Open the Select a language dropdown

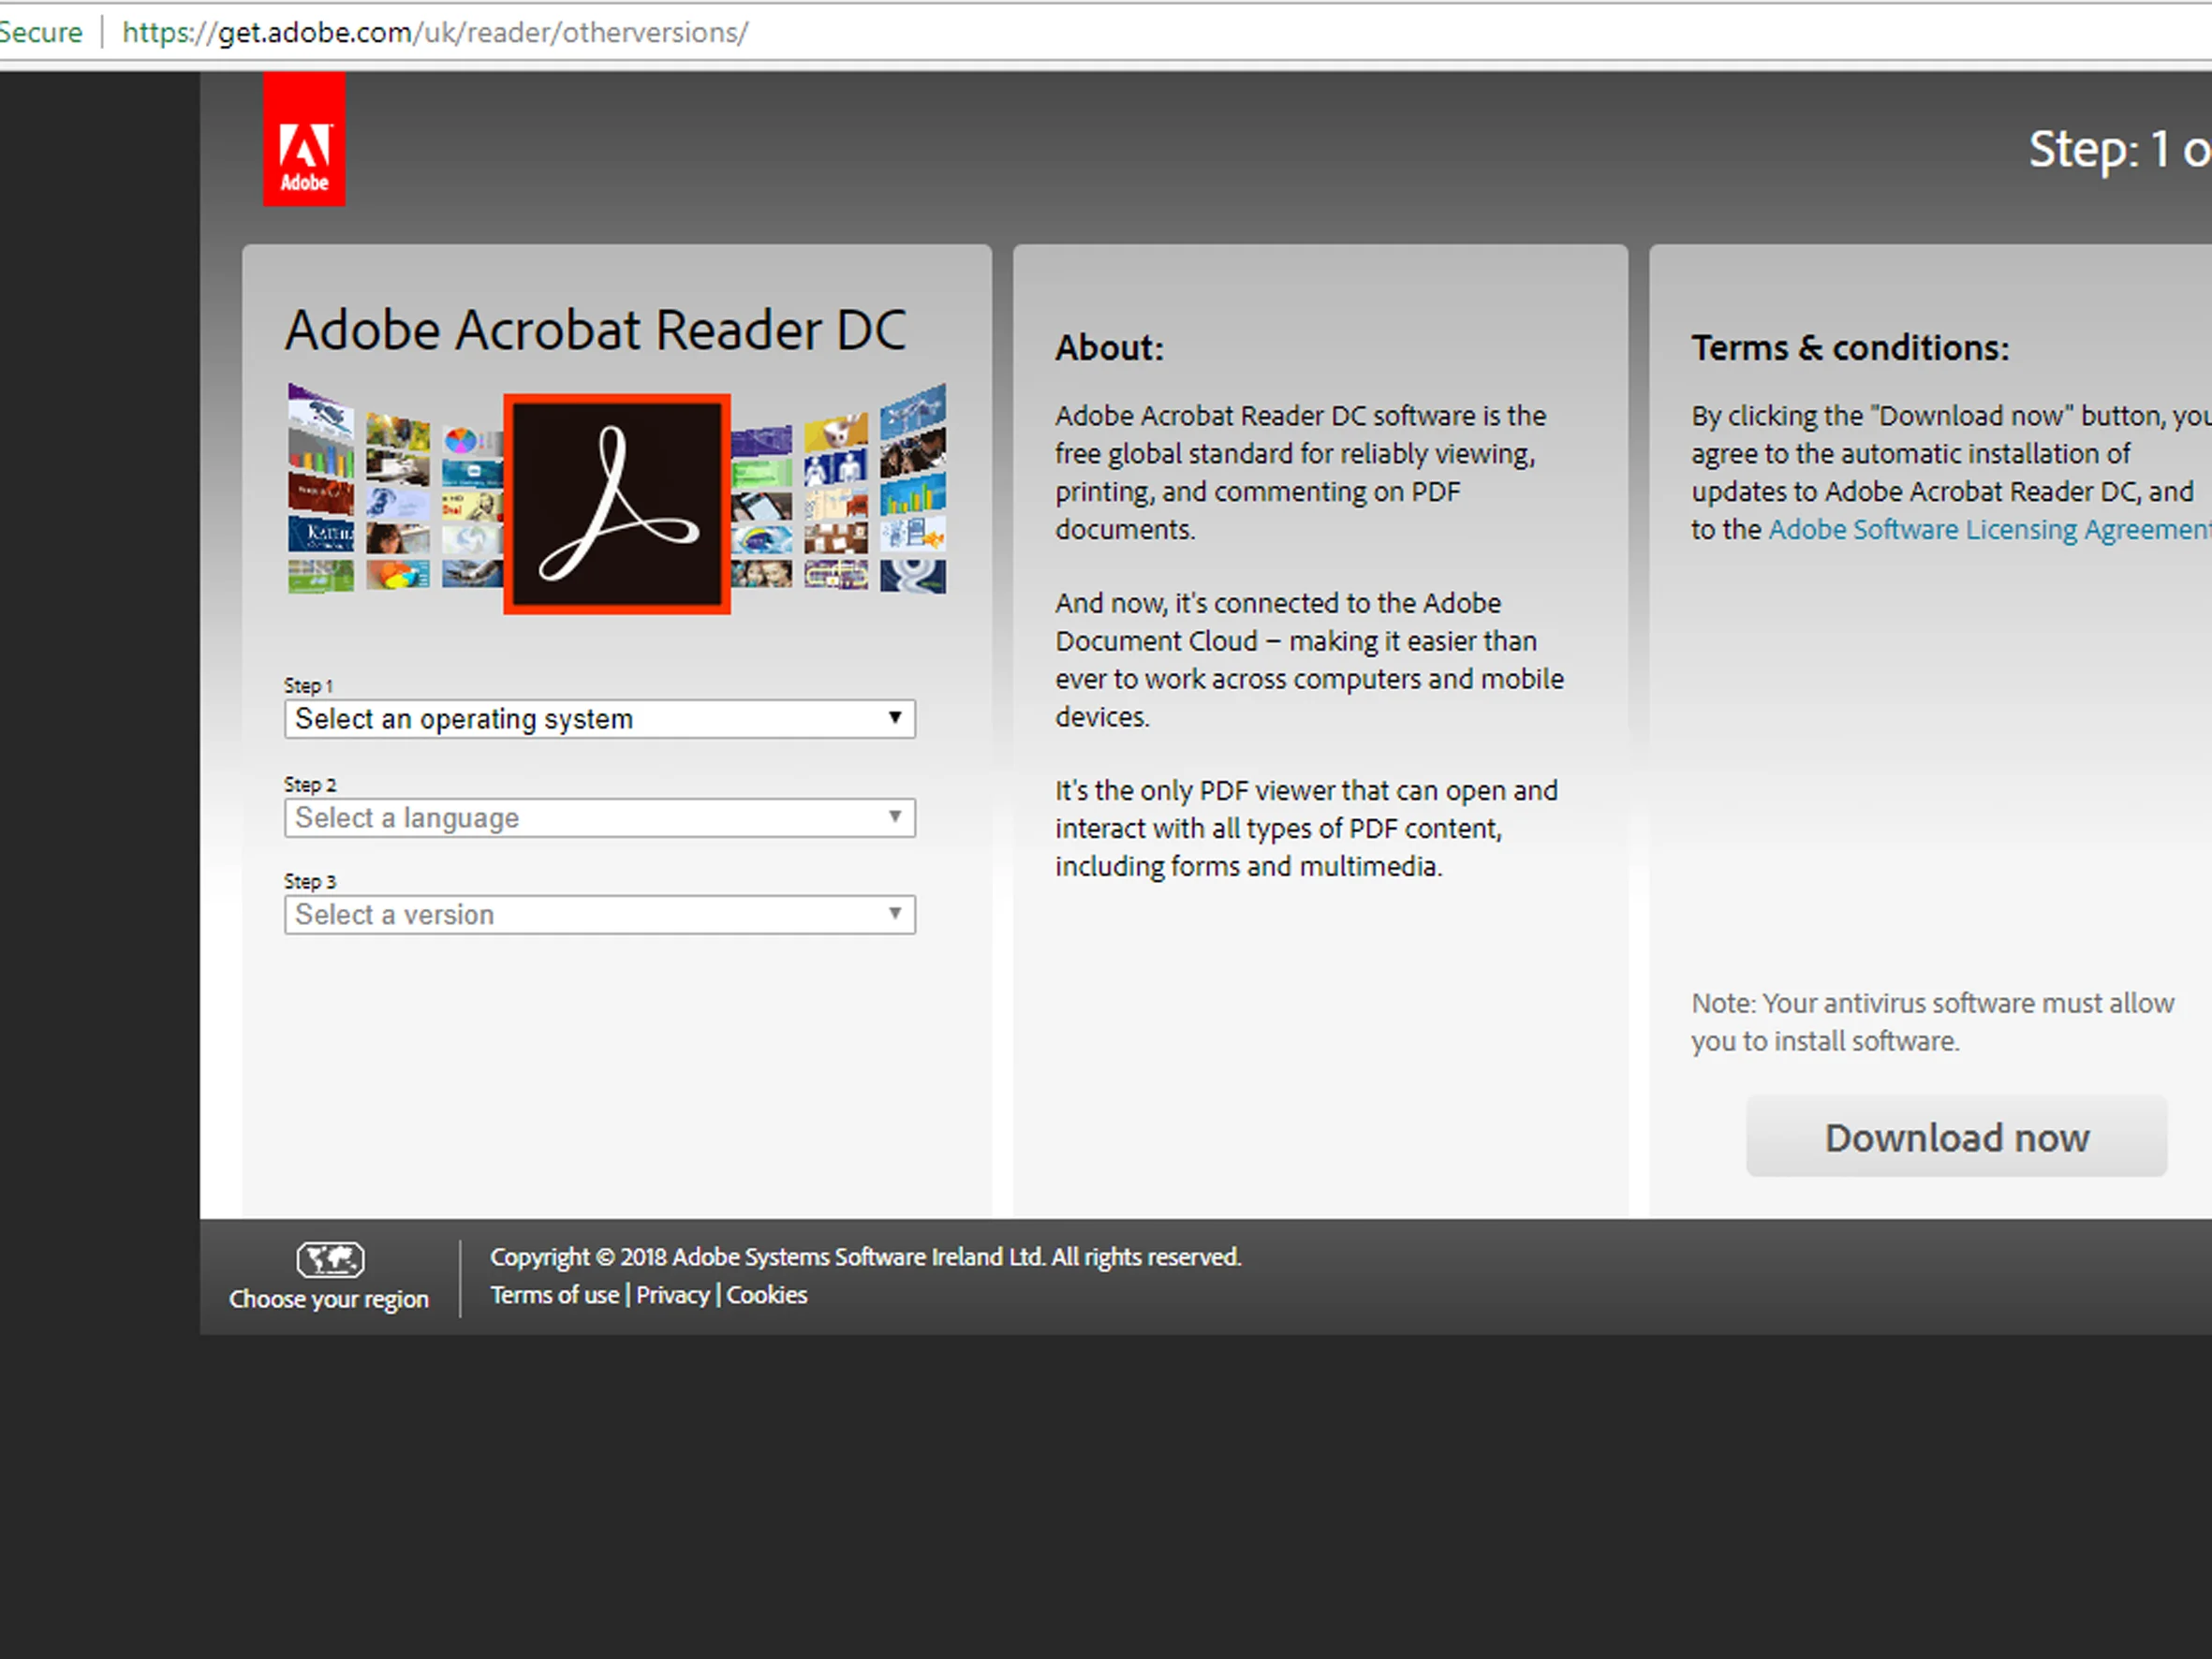point(600,818)
